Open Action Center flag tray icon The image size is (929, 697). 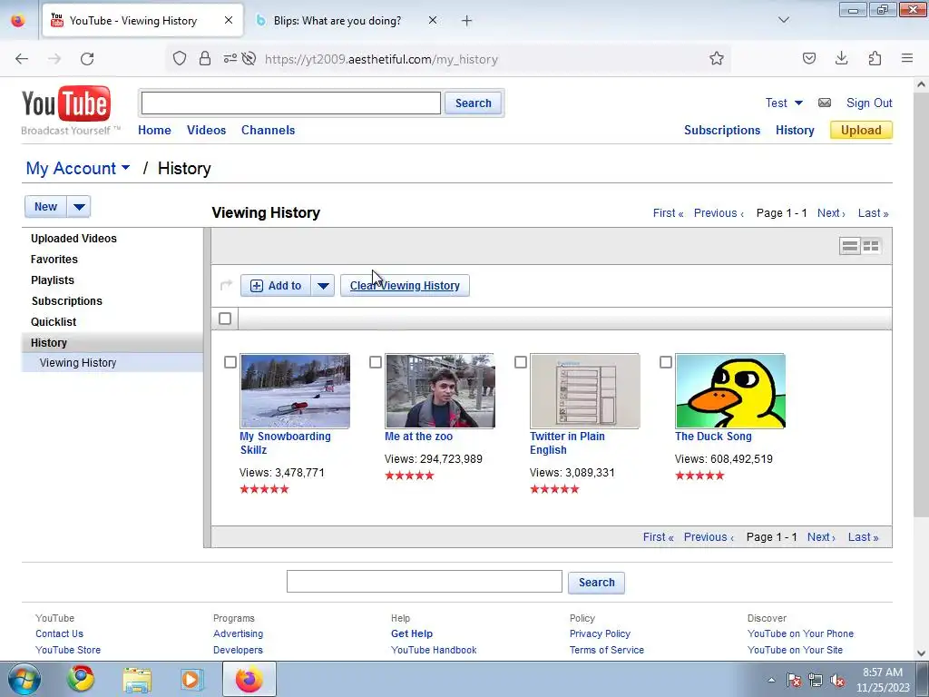coord(794,681)
